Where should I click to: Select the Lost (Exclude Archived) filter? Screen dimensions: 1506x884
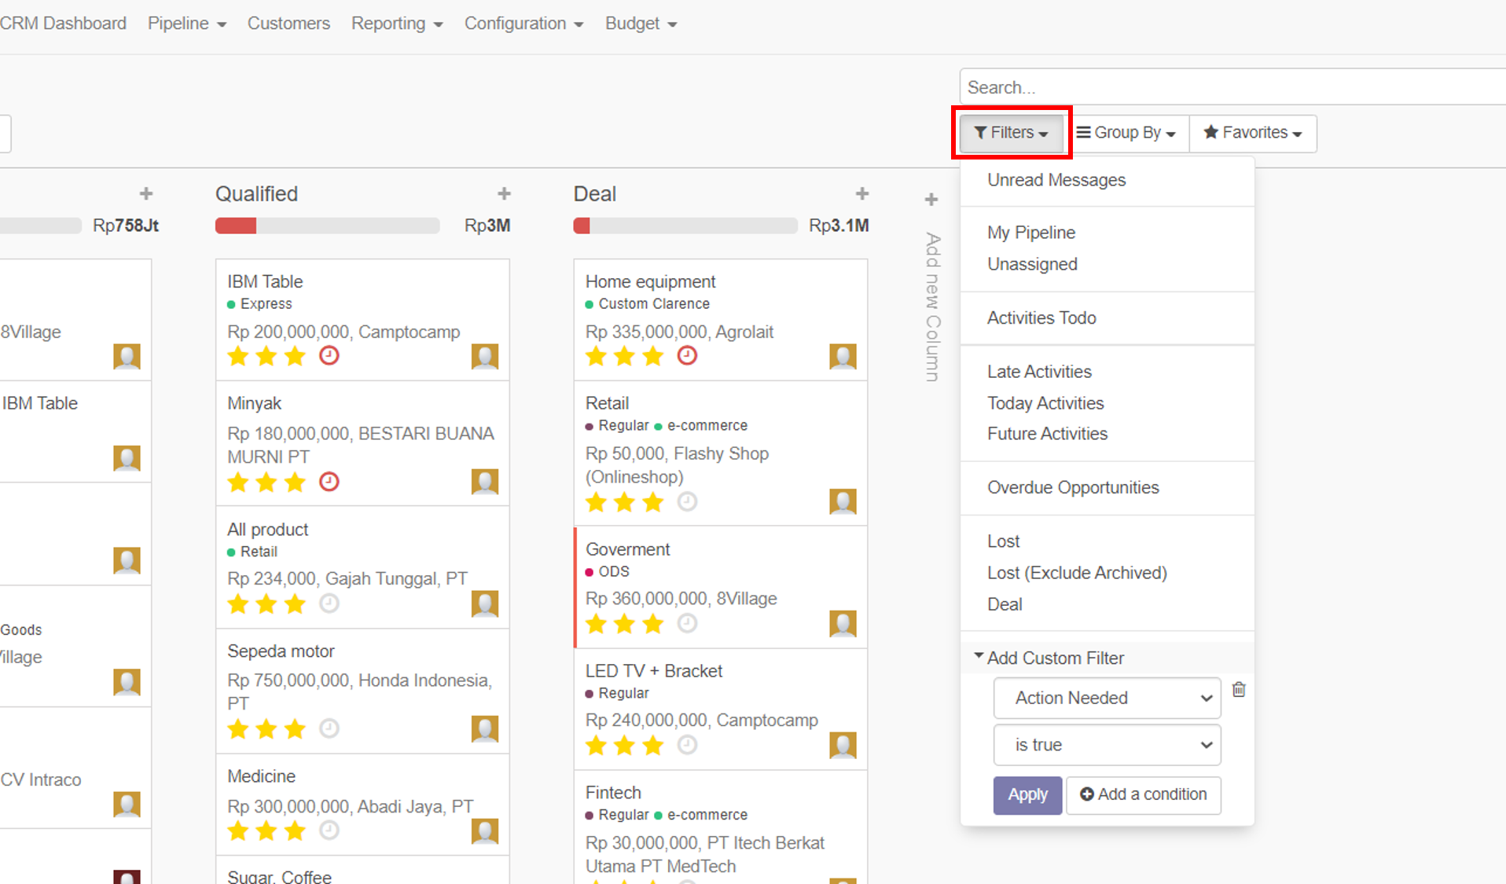point(1077,573)
